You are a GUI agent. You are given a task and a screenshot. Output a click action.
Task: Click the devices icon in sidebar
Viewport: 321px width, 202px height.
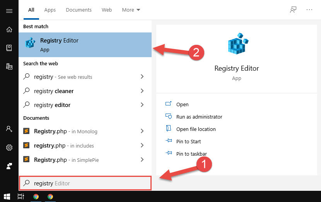click(x=9, y=66)
